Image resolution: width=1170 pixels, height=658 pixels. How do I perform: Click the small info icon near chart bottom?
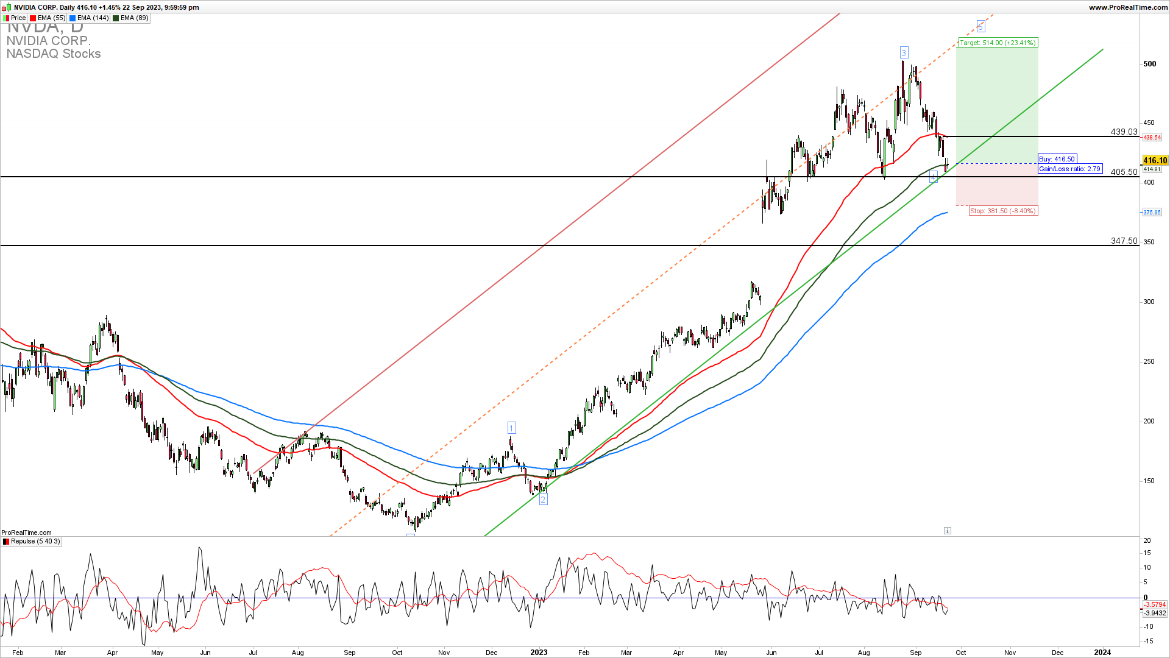point(947,531)
